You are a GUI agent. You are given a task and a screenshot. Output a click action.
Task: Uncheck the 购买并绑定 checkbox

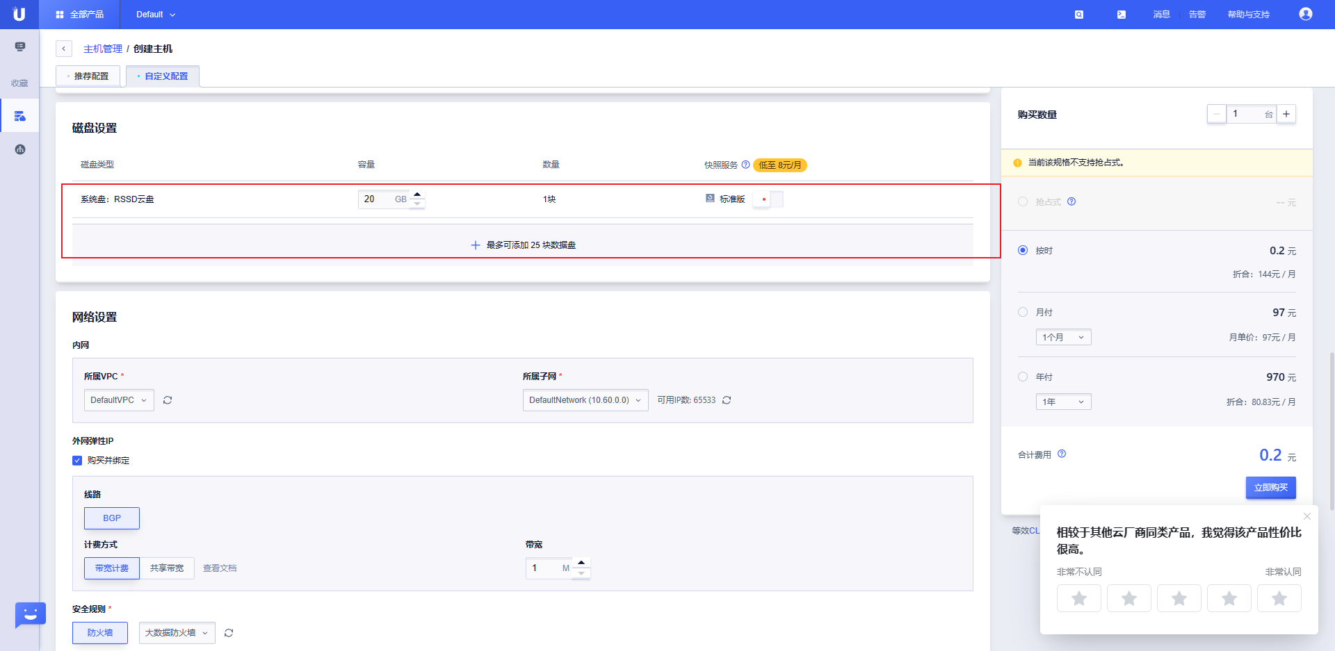coord(77,461)
